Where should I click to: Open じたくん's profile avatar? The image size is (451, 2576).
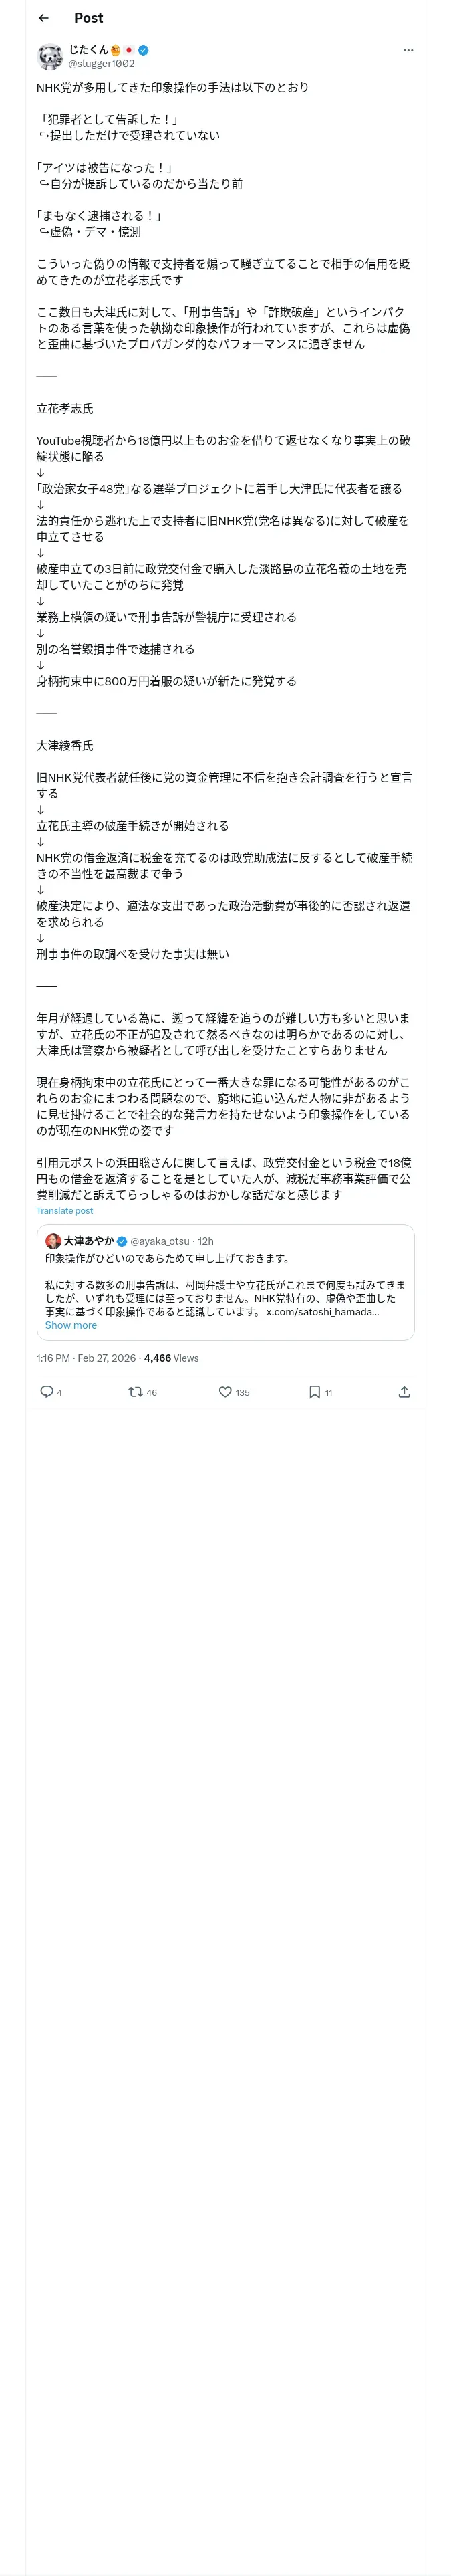pyautogui.click(x=50, y=56)
